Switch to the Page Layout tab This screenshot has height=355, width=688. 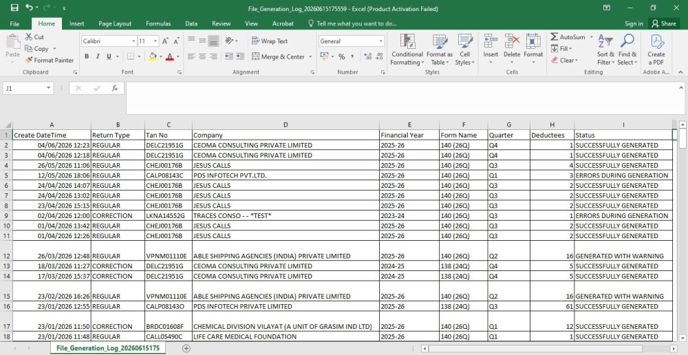click(x=115, y=23)
